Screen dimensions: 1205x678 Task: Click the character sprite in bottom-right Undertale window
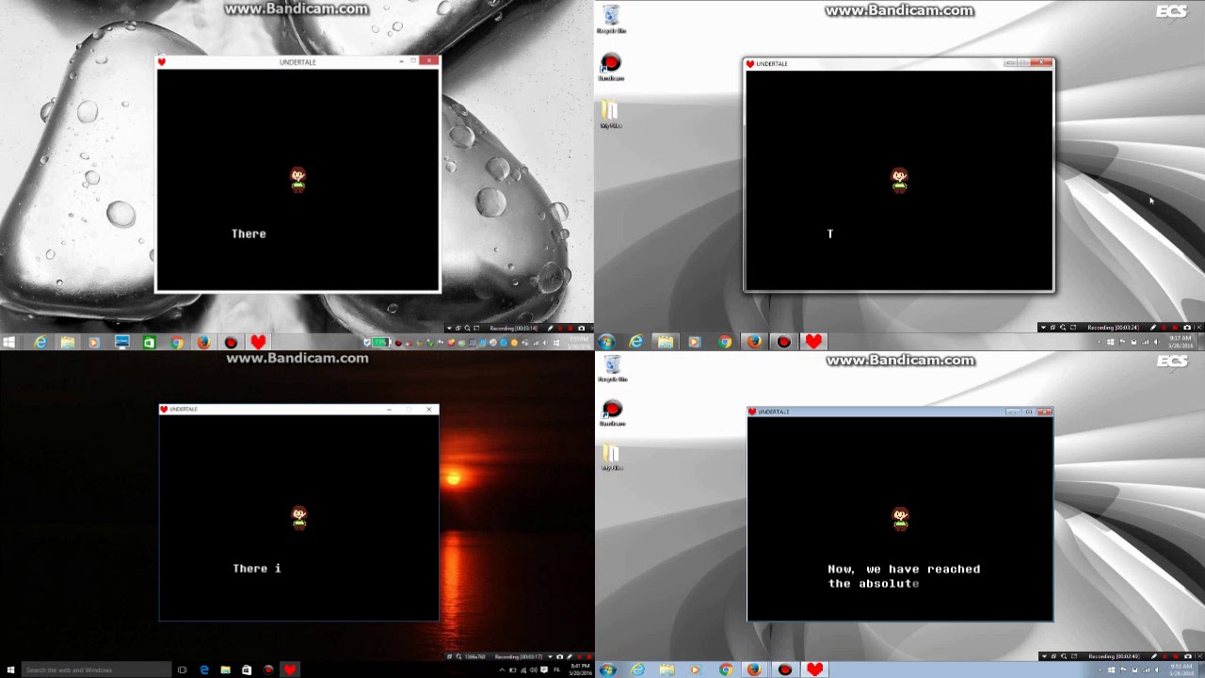900,517
